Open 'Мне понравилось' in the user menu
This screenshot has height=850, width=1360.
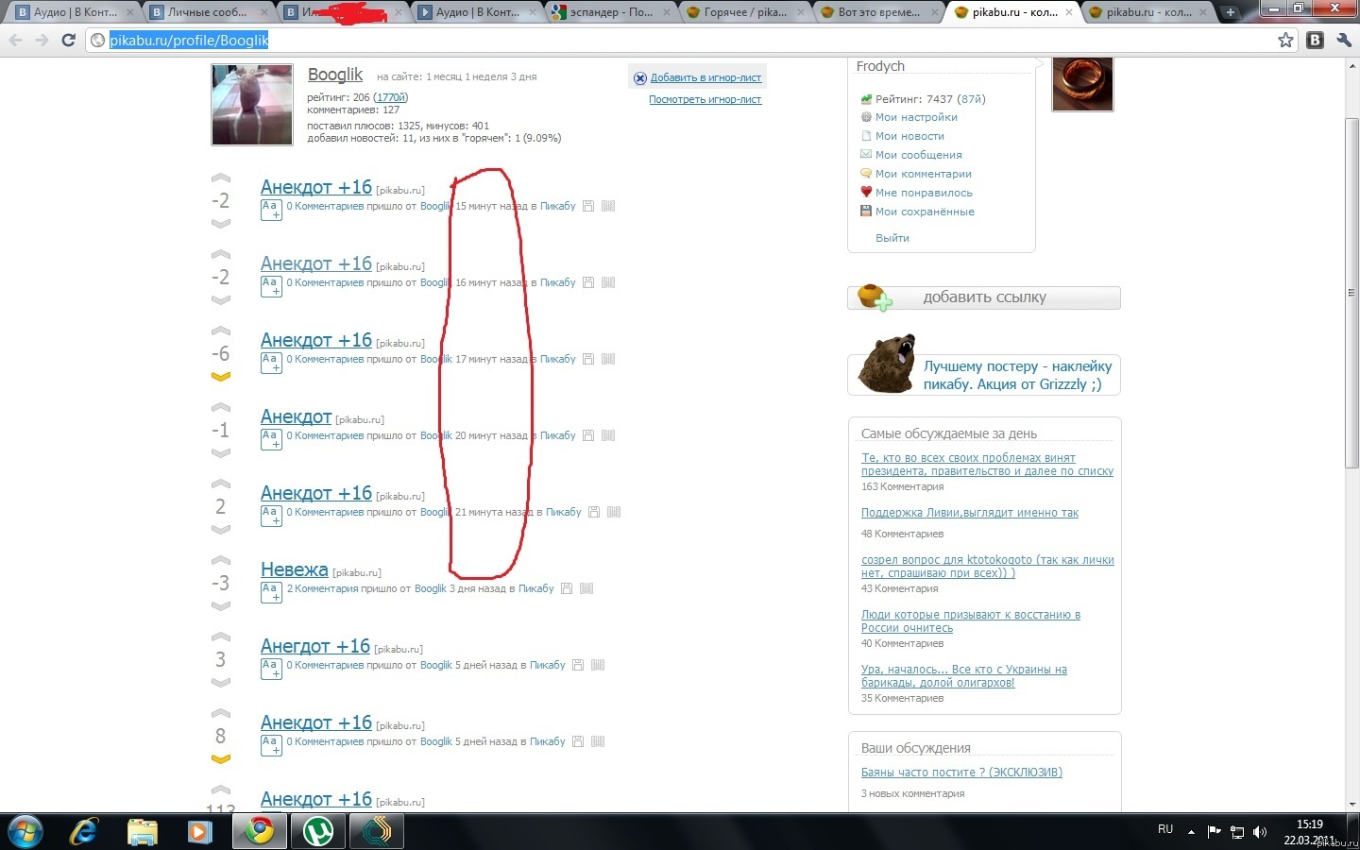923,193
